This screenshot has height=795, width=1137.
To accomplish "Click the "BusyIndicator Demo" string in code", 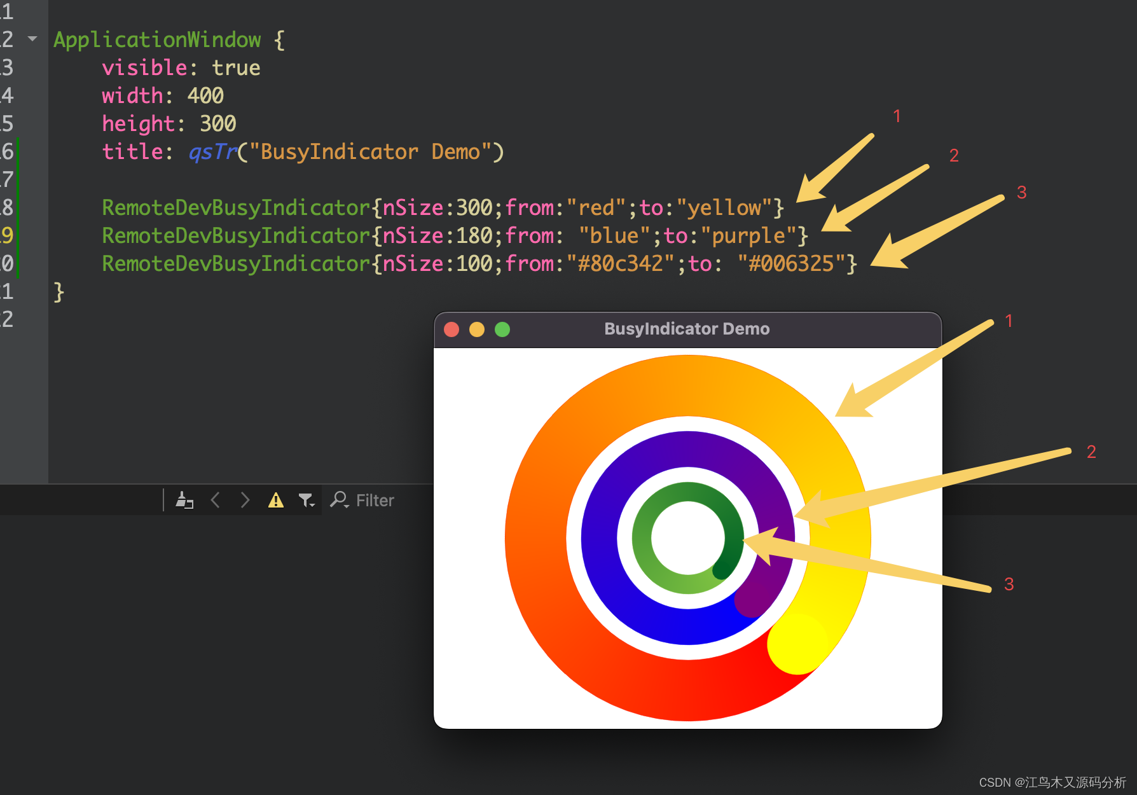I will [369, 151].
